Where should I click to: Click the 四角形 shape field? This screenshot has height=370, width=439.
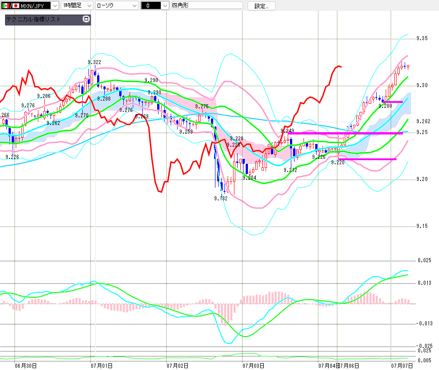207,5
